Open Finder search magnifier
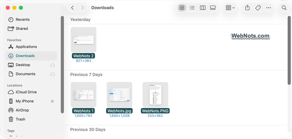This screenshot has width=292, height=139. [x=284, y=8]
